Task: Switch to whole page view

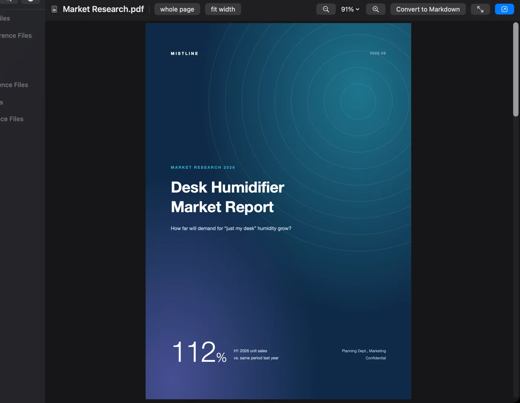Action: pos(177,9)
